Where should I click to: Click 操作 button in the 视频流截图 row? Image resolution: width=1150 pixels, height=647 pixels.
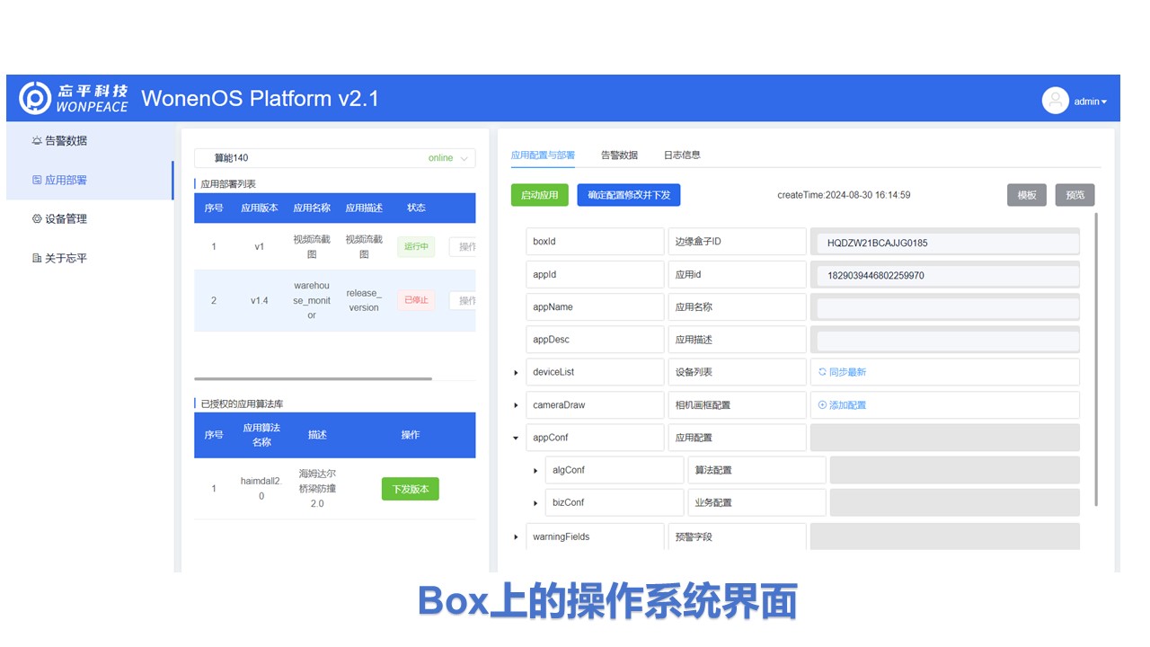(464, 246)
